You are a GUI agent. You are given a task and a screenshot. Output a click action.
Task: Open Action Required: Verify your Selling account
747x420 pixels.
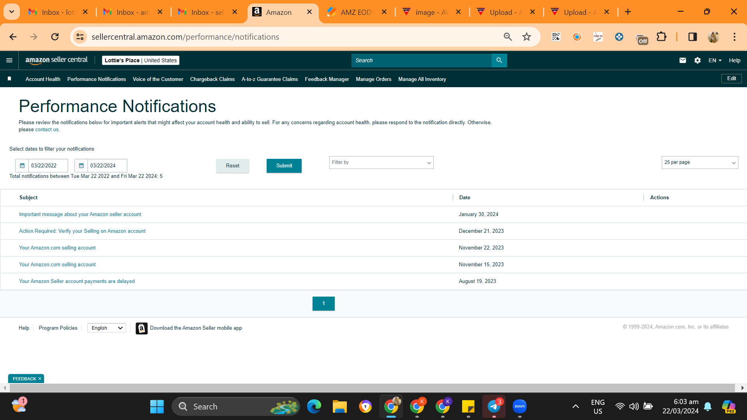(82, 231)
